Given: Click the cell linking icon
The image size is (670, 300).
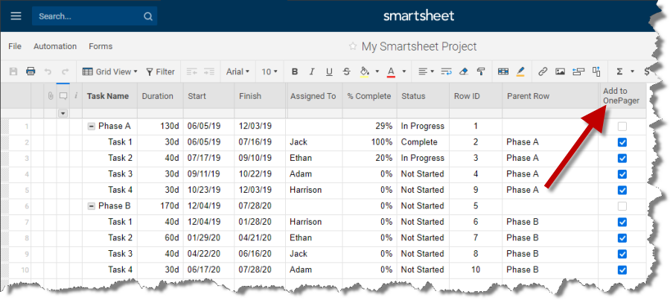Looking at the screenshot, I should point(596,71).
